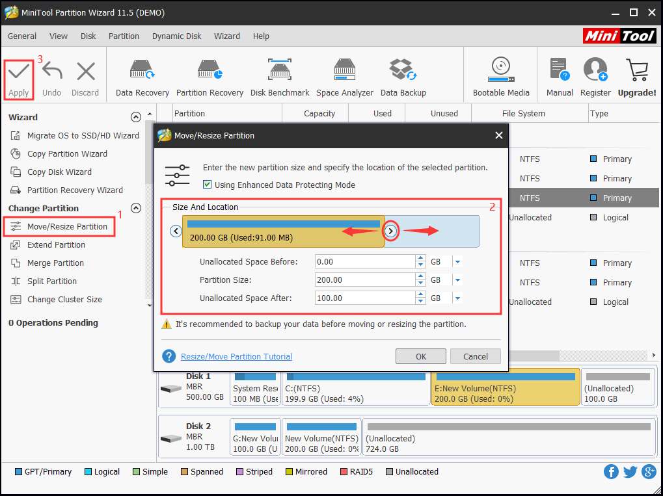
Task: Open the Help menu
Action: [262, 36]
